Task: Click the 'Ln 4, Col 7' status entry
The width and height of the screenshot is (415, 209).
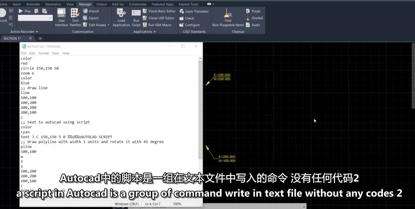Action: [153, 204]
